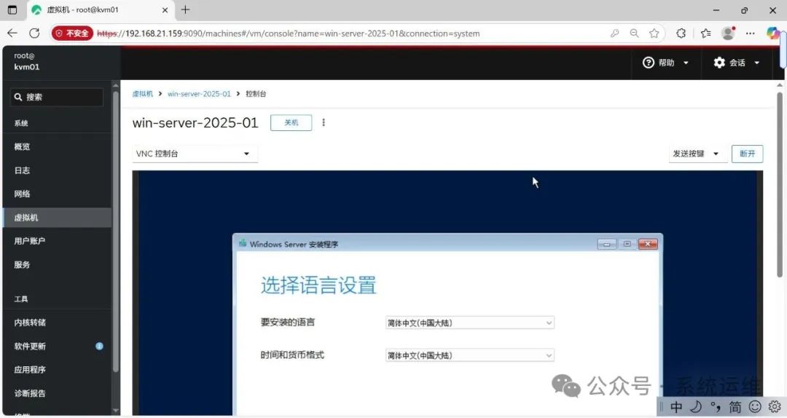787x418 pixels.
Task: Click the 关机 shutdown button
Action: tap(291, 123)
